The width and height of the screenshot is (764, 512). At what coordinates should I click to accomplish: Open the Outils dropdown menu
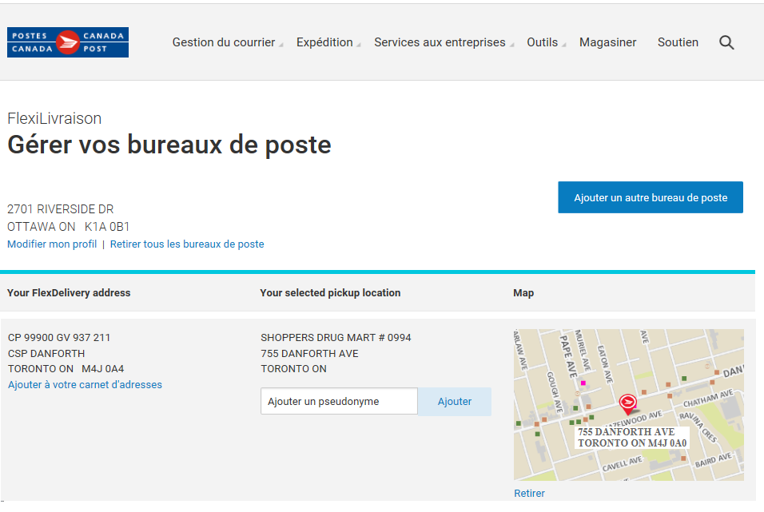coord(546,42)
